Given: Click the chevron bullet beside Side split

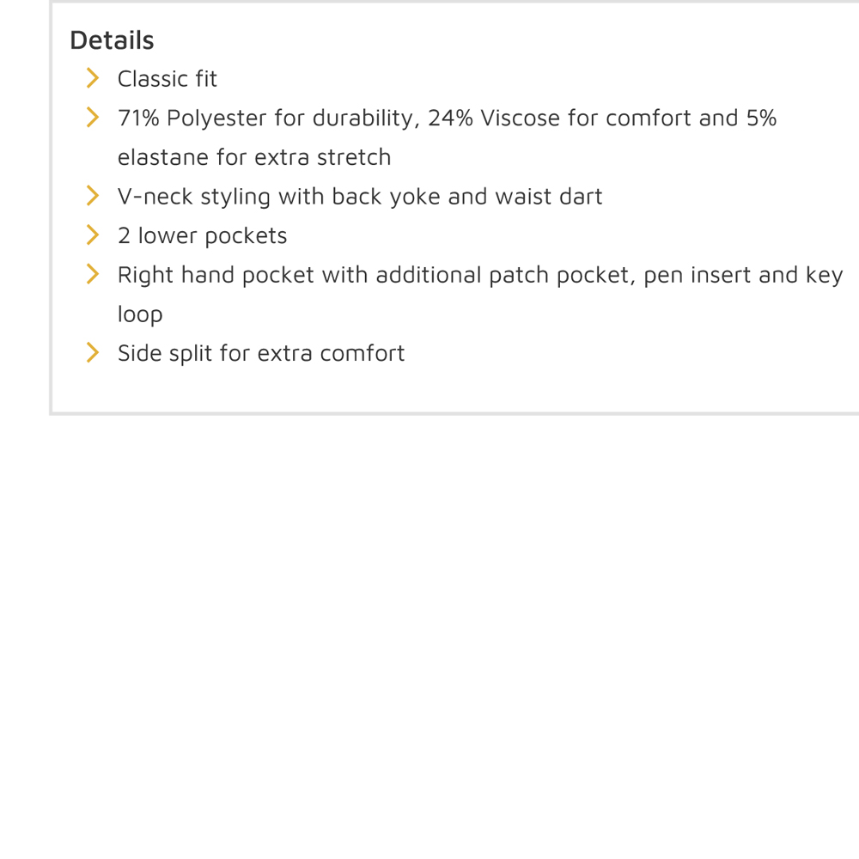Looking at the screenshot, I should tap(93, 352).
